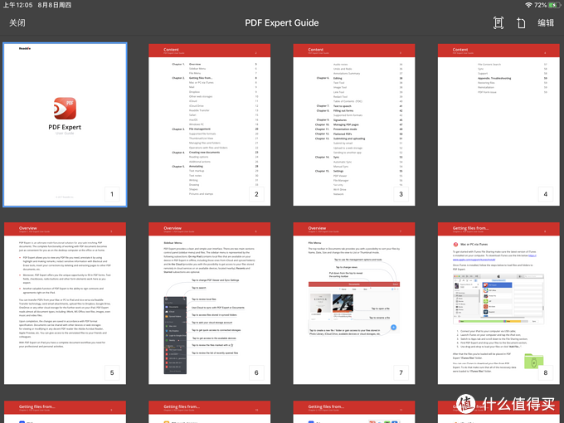
Task: Tap the blue plus button on page 7
Action: point(393,328)
